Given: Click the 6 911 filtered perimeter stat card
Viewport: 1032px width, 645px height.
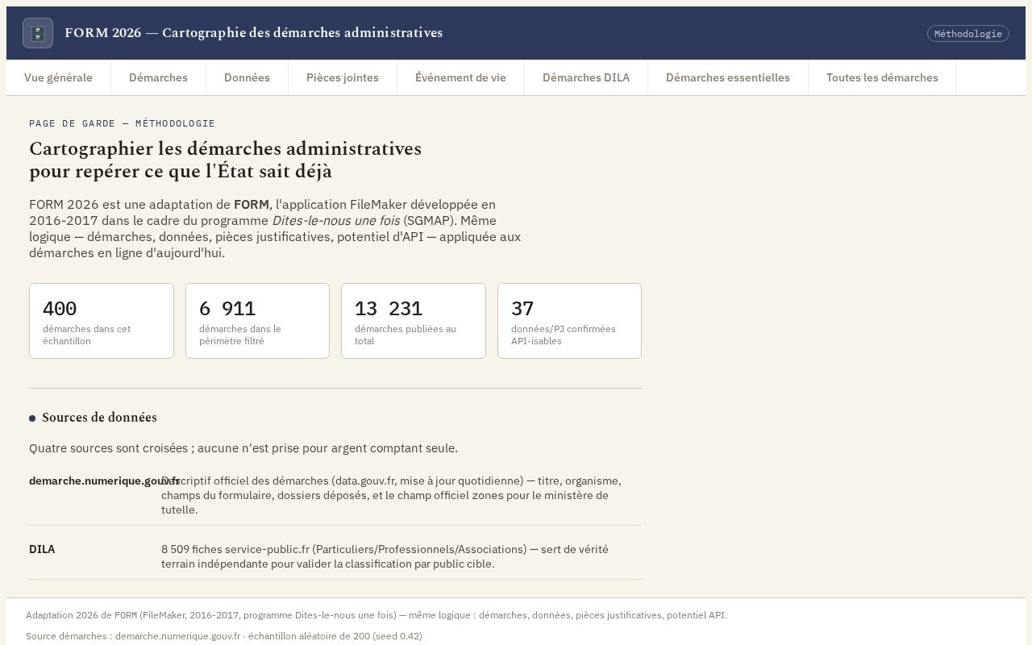Looking at the screenshot, I should click(x=257, y=321).
